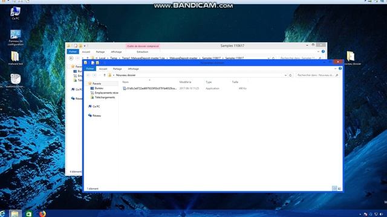
Task: Click back arrow in Samples 110617 window
Action: (x=71, y=58)
